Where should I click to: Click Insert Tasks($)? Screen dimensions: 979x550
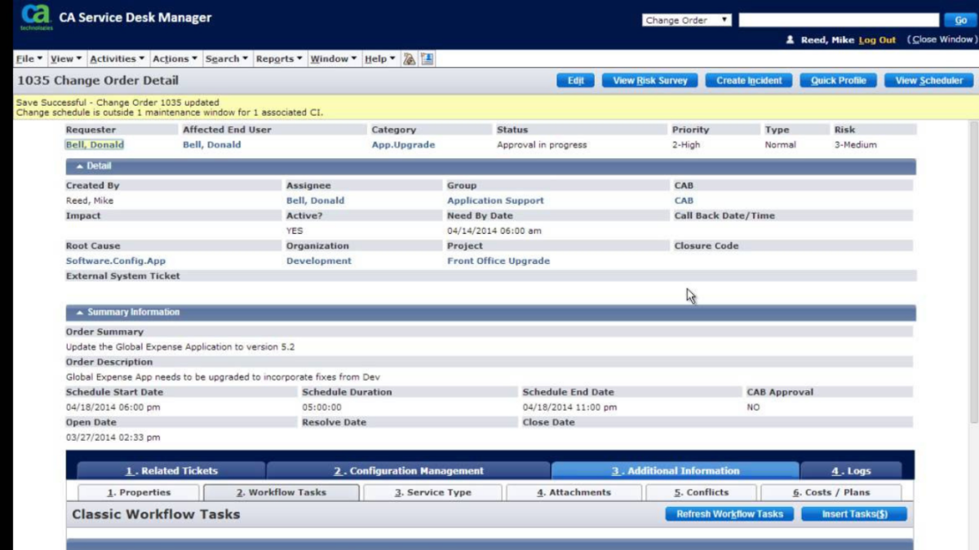tap(853, 513)
